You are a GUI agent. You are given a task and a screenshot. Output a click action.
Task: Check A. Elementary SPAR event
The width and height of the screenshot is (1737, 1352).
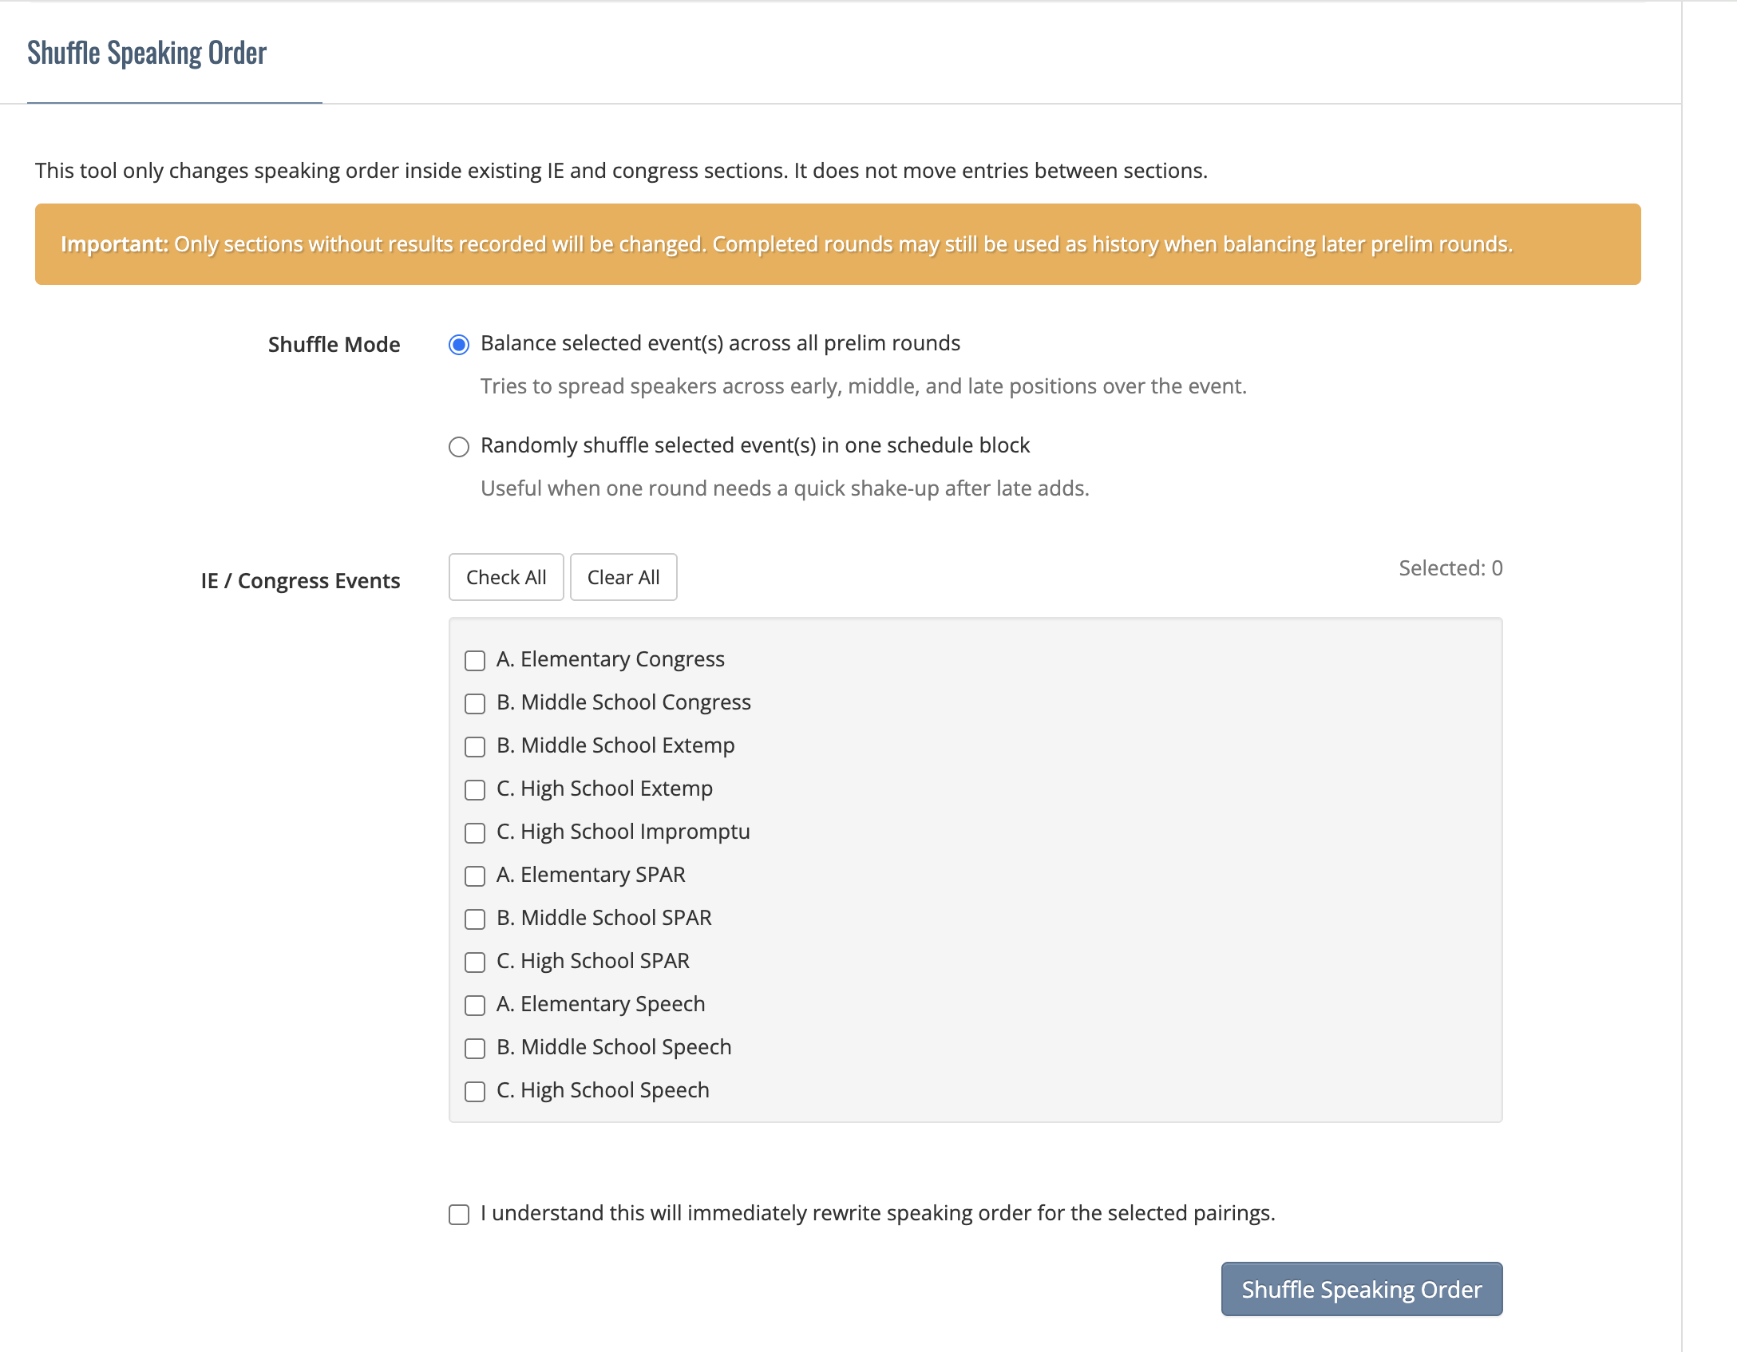point(475,876)
